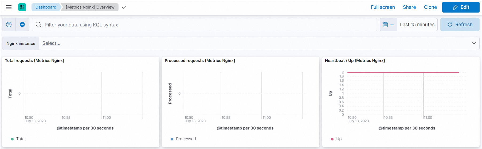Screen dimensions: 482x149
Task: Click the Nginx instance control label
Action: pos(21,43)
